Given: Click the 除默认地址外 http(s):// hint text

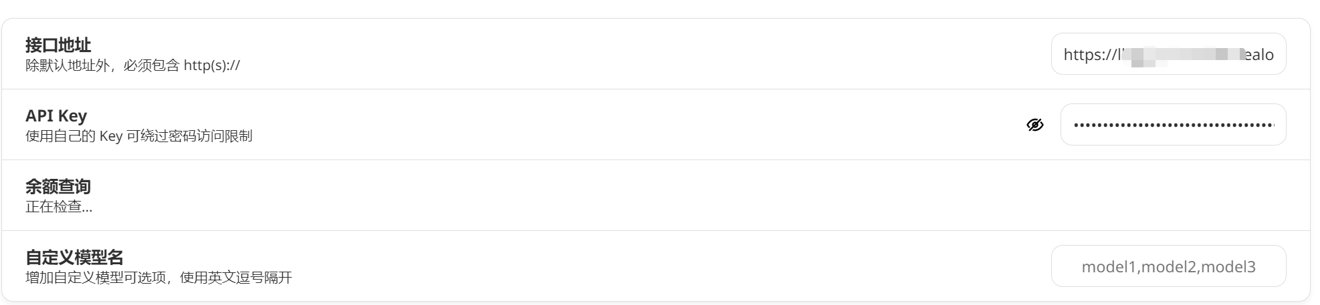Looking at the screenshot, I should tap(132, 65).
